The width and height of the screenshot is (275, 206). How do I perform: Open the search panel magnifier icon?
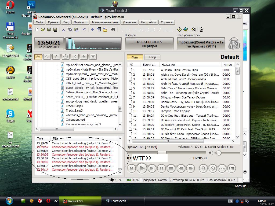[47, 57]
